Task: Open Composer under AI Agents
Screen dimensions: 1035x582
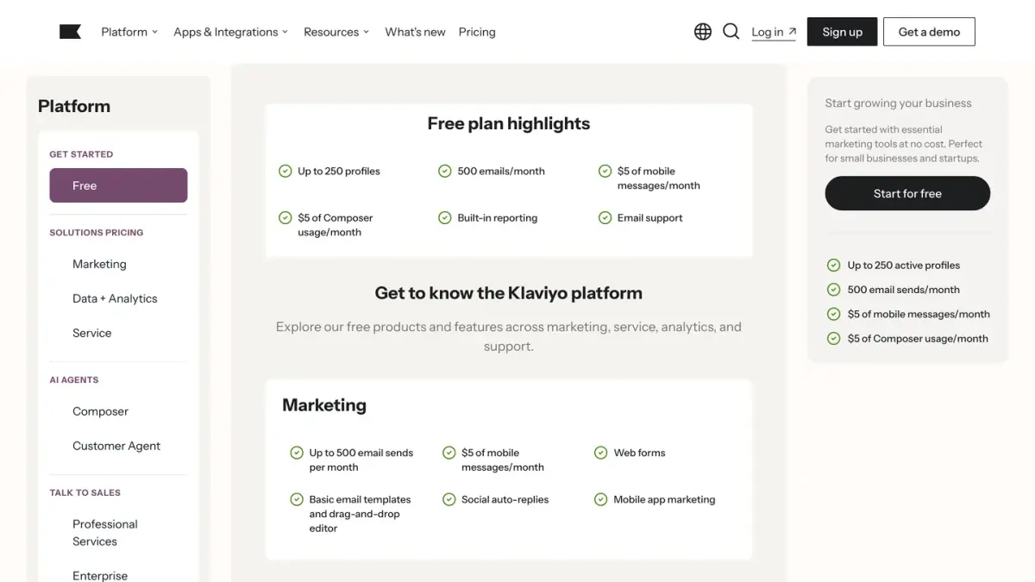Action: (x=100, y=411)
